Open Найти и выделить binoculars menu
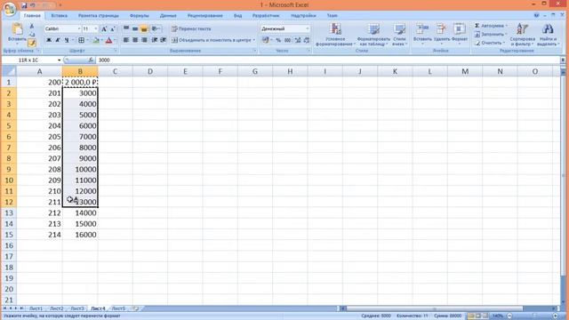 548,35
